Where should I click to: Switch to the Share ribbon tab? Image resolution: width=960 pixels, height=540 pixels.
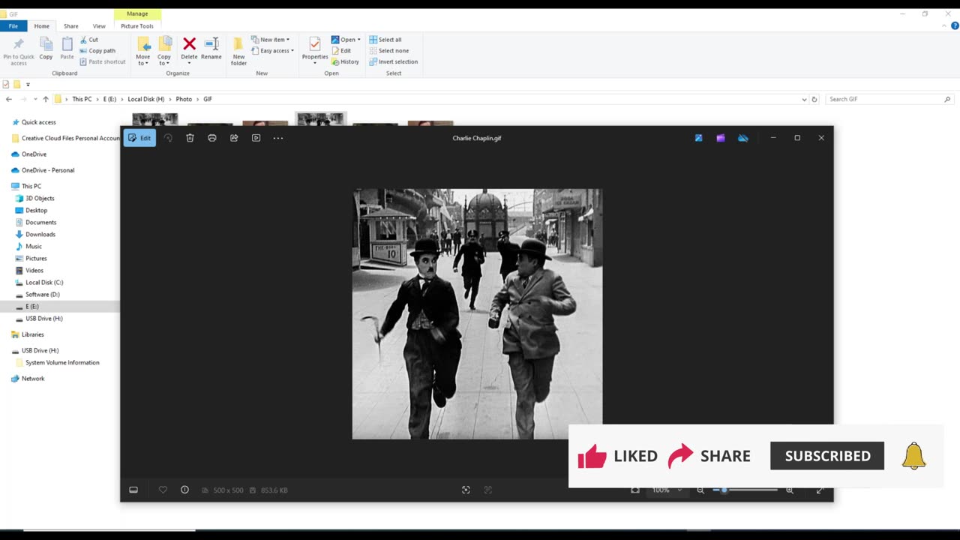pos(70,26)
